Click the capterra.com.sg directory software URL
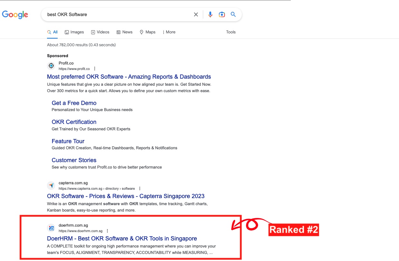Screen dimensions: 399x261 (97, 189)
